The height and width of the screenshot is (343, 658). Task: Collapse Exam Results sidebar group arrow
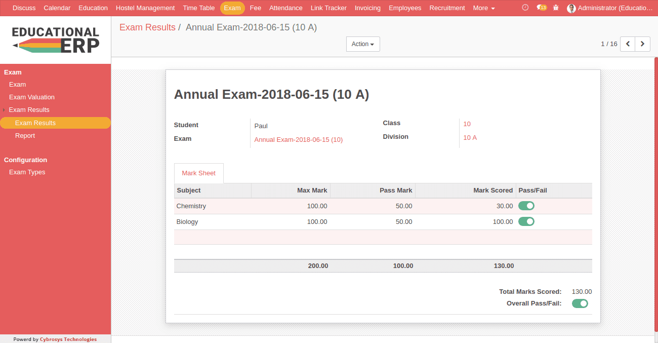click(x=4, y=110)
